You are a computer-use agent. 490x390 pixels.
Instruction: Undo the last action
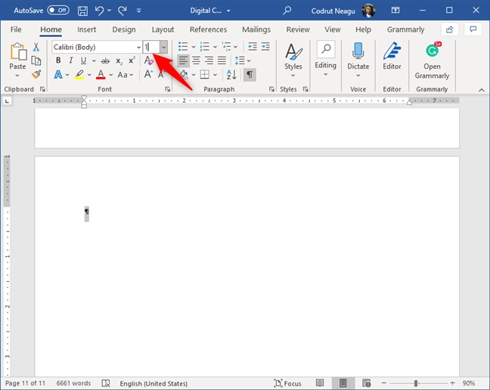(x=100, y=11)
